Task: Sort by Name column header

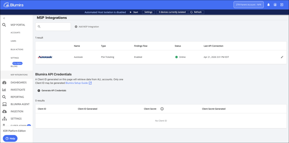Action: pos(77,46)
